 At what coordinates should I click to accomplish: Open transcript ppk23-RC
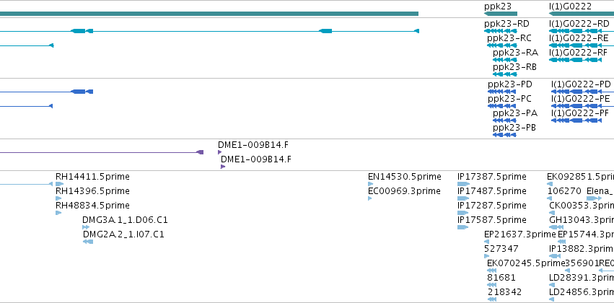click(509, 38)
